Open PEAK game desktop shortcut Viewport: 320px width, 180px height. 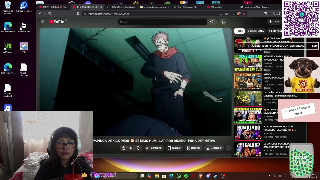[x=24, y=48]
